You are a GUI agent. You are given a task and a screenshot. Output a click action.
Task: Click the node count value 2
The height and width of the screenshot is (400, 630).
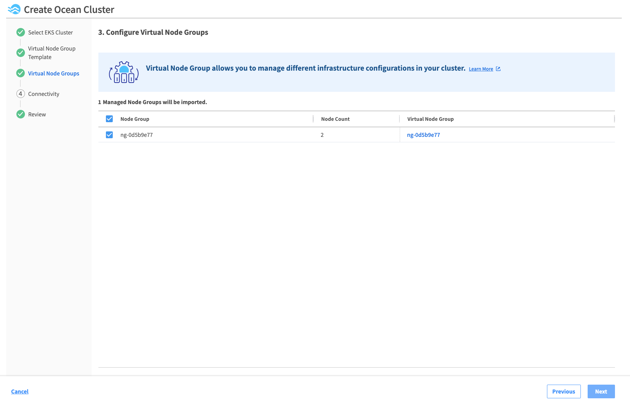tap(322, 135)
